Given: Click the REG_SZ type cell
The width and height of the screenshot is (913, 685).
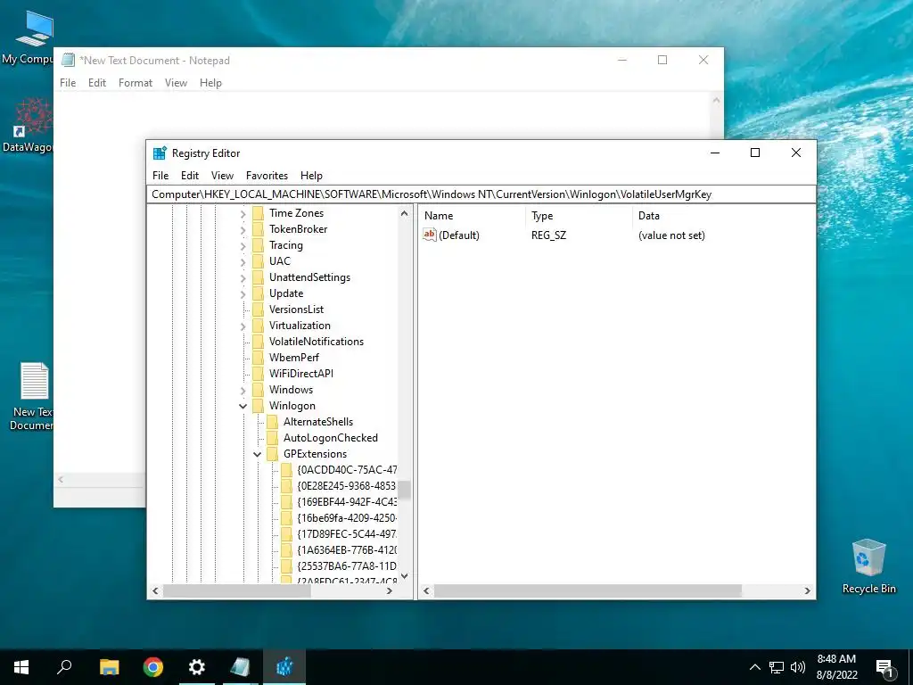Looking at the screenshot, I should 548,235.
